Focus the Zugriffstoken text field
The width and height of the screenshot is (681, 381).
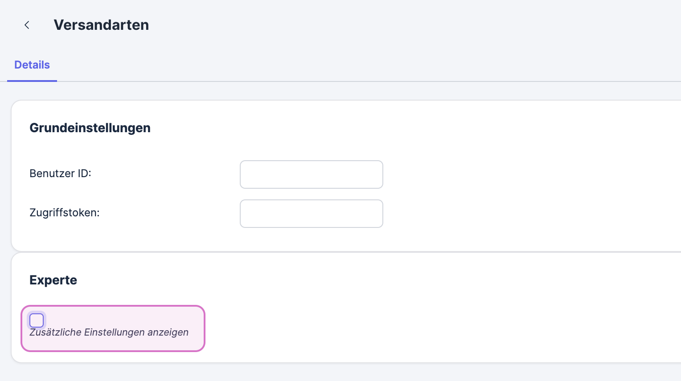[x=311, y=214]
